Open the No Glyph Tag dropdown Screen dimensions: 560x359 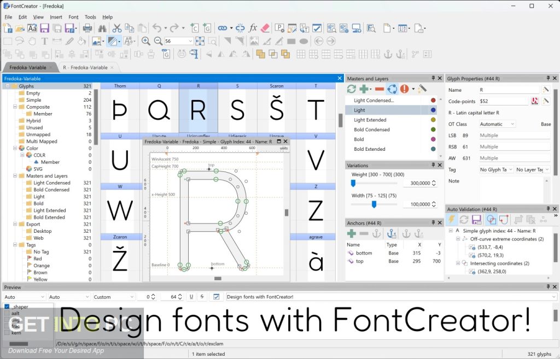(496, 170)
